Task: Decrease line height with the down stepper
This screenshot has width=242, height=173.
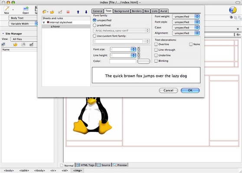Action: coord(138,57)
